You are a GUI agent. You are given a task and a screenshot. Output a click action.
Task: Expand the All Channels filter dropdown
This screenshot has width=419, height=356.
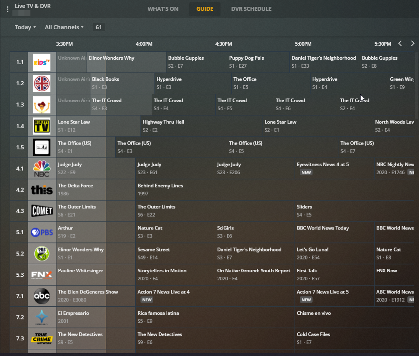point(64,27)
